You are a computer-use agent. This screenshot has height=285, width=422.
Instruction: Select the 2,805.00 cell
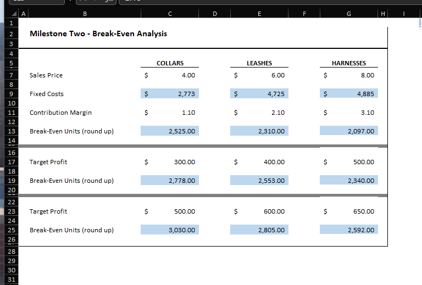click(x=259, y=230)
